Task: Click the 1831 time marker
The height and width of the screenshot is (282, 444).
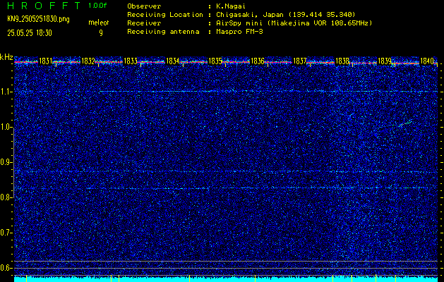Action: pyautogui.click(x=45, y=61)
